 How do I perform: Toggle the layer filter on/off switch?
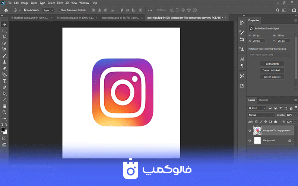[x=296, y=108]
